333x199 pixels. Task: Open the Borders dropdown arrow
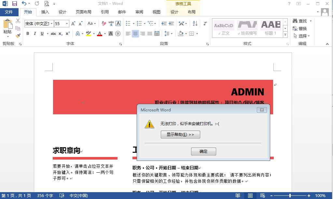(x=197, y=34)
